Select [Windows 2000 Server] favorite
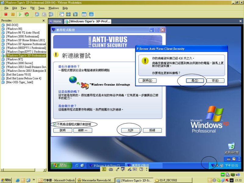 tap(20, 63)
